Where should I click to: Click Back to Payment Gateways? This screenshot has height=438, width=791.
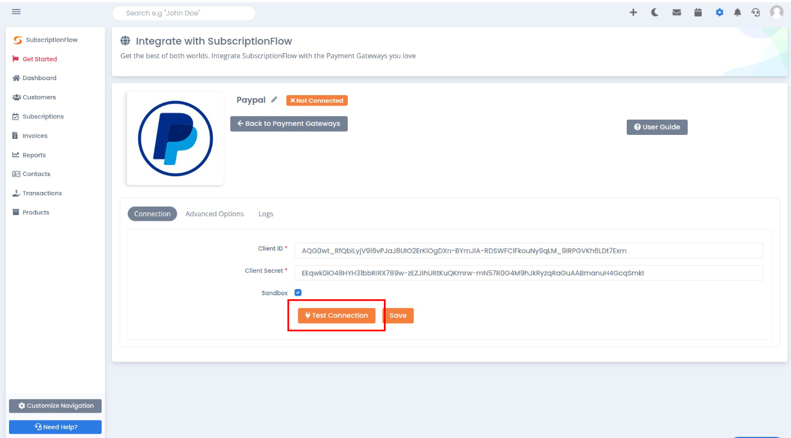pyautogui.click(x=289, y=124)
